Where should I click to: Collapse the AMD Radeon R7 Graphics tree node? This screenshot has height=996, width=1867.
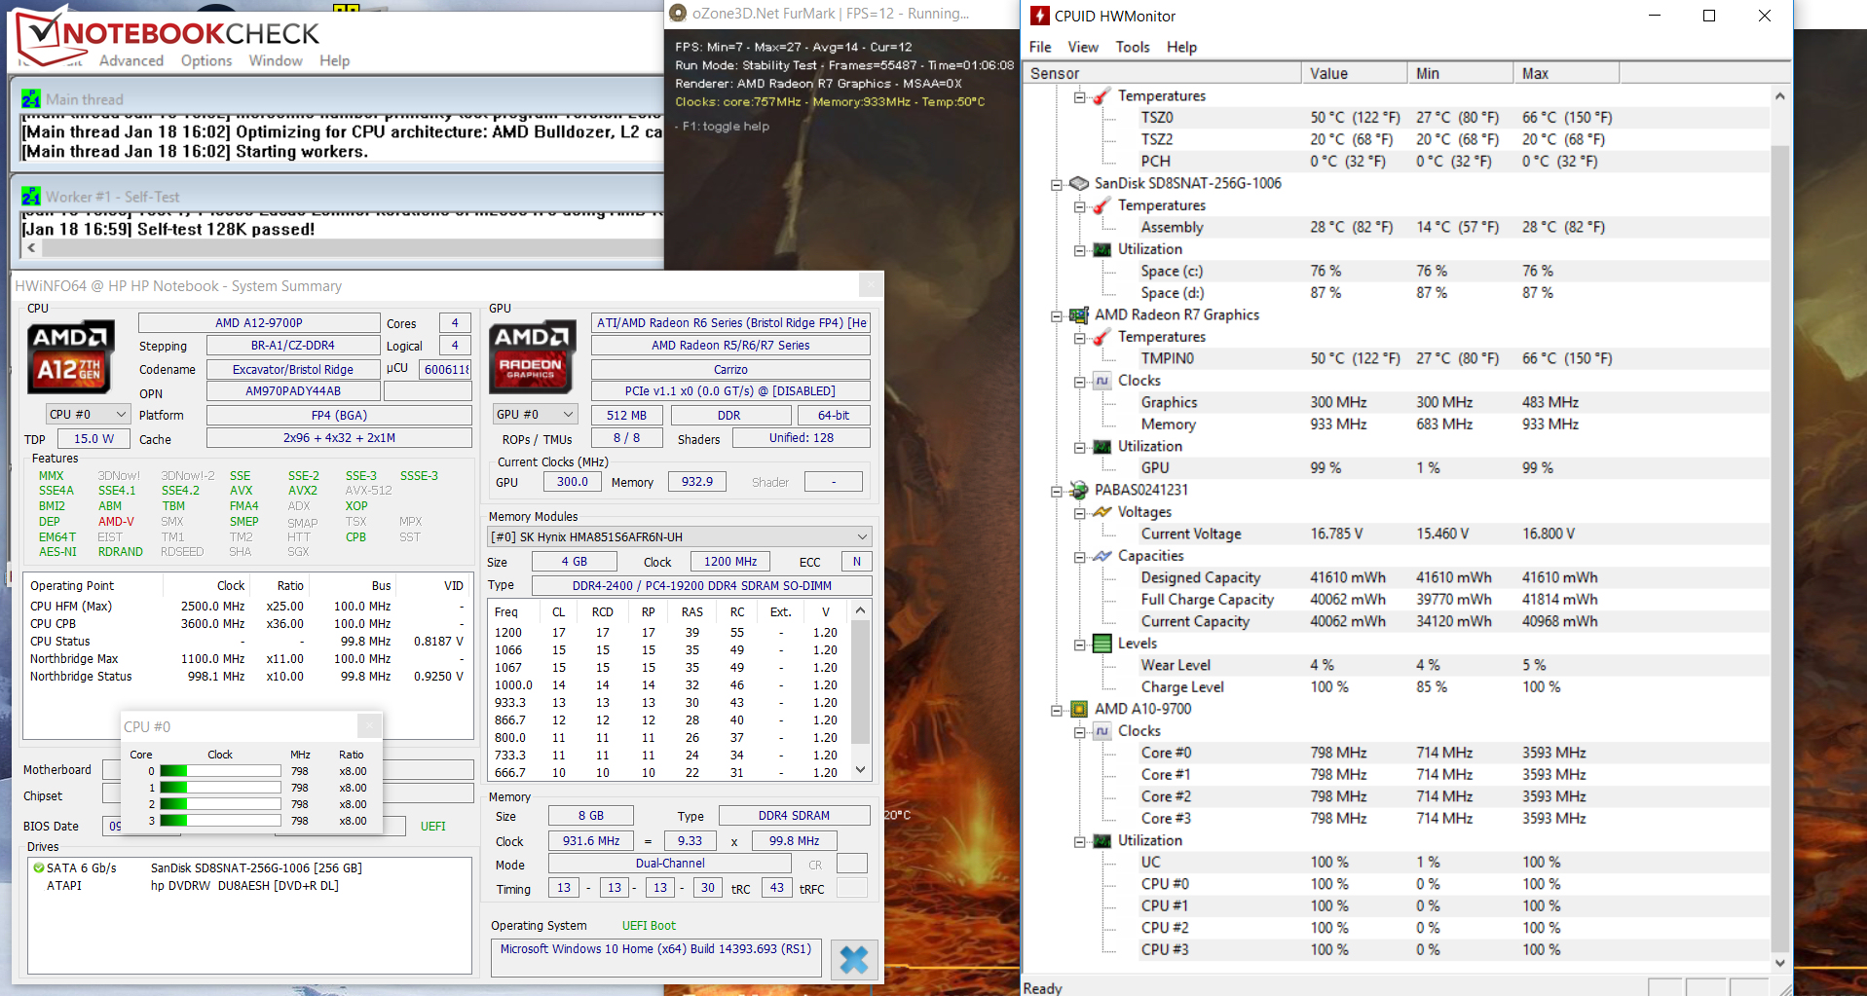(1057, 315)
